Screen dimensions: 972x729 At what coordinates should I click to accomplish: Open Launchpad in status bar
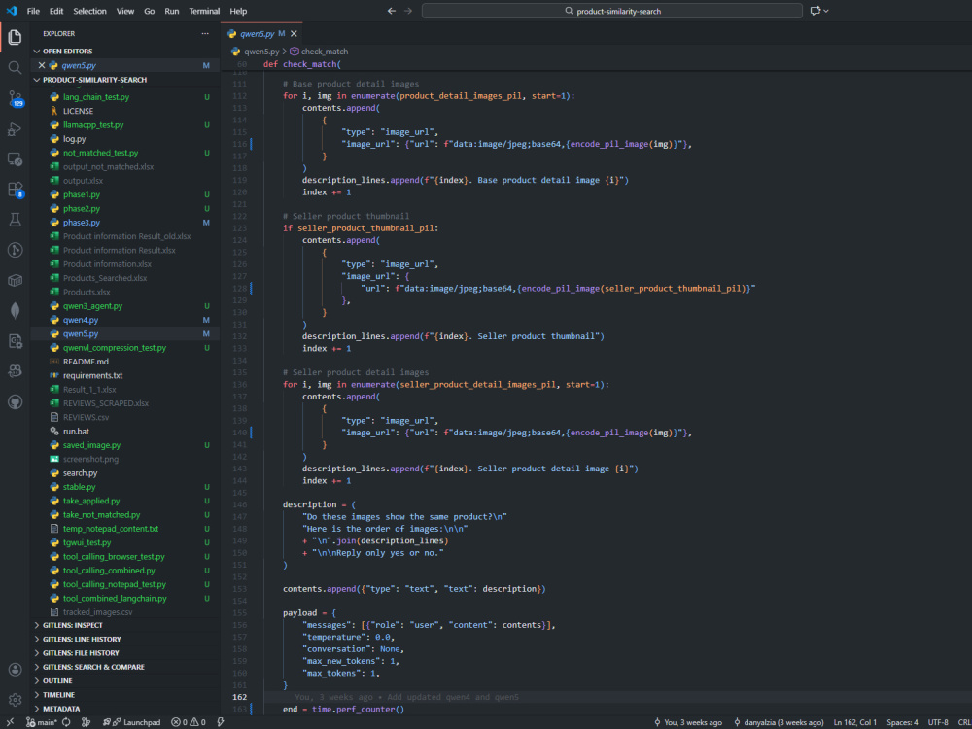click(x=136, y=722)
